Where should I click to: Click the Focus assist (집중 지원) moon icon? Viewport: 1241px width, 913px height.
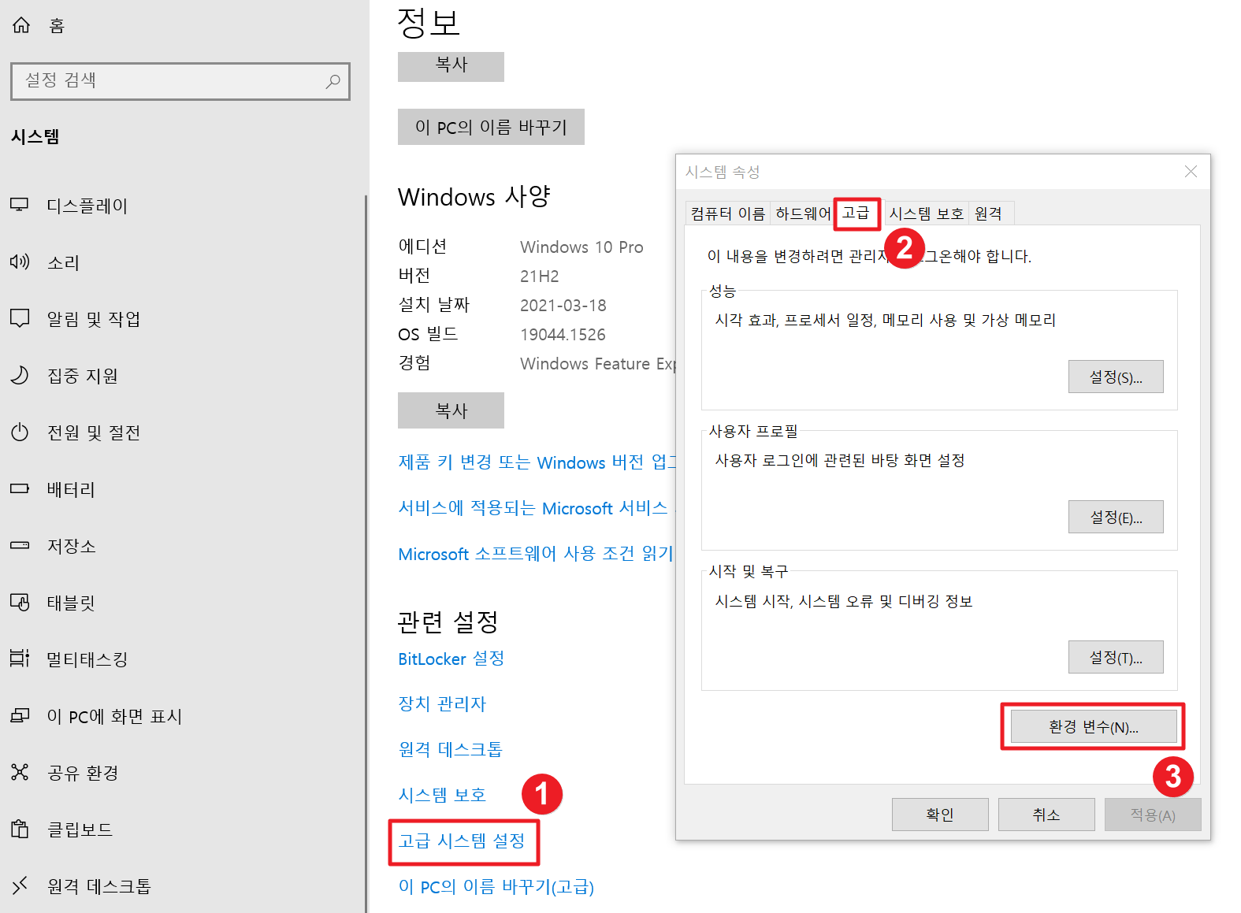20,375
